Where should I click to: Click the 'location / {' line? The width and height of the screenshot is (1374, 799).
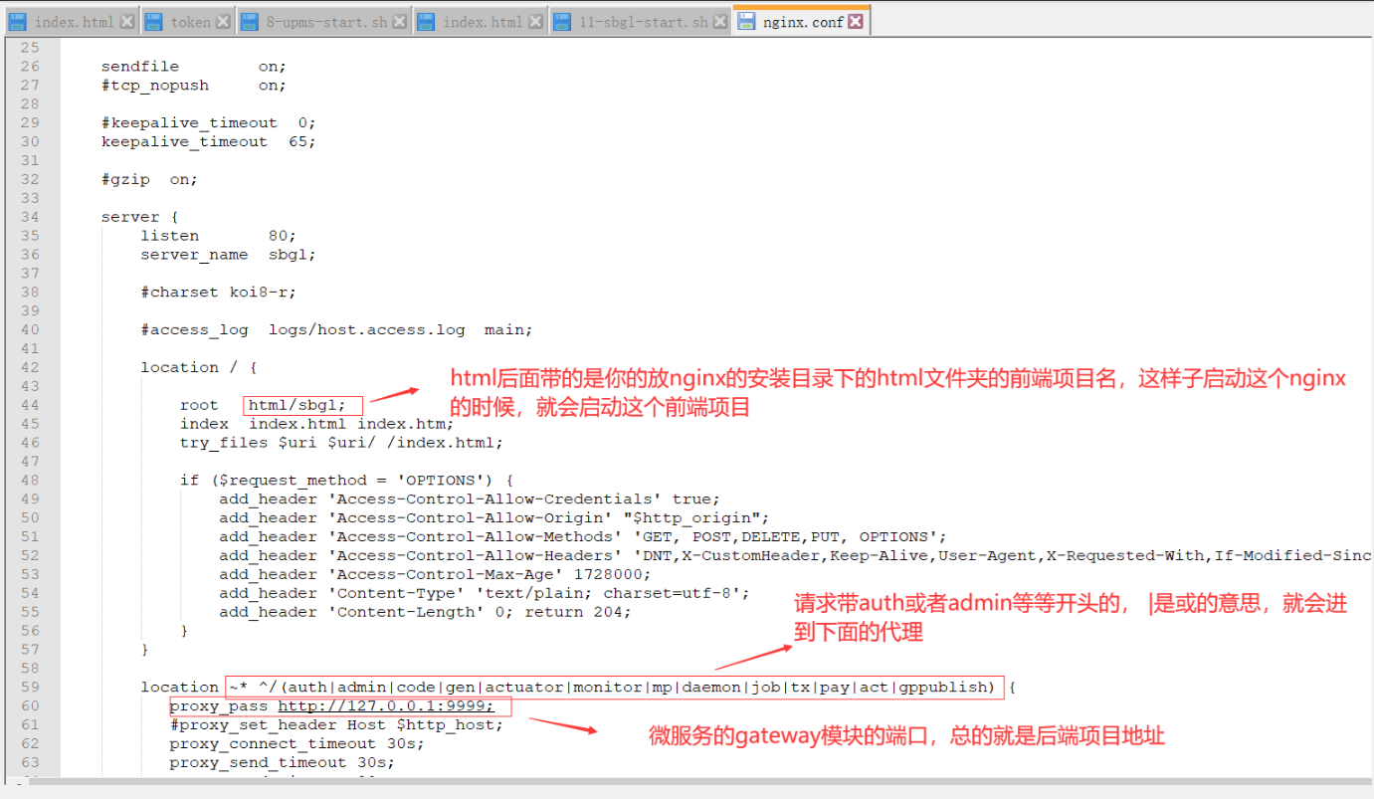[x=199, y=368]
